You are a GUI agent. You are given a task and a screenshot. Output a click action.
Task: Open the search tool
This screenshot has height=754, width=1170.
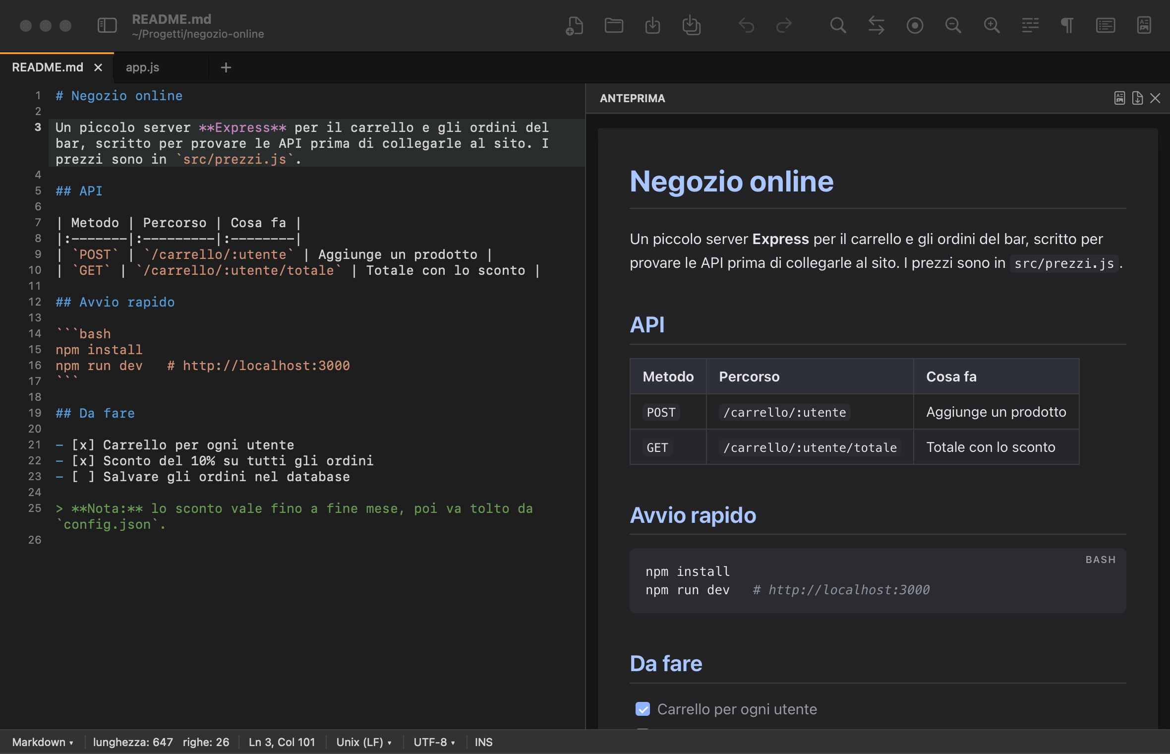(838, 25)
